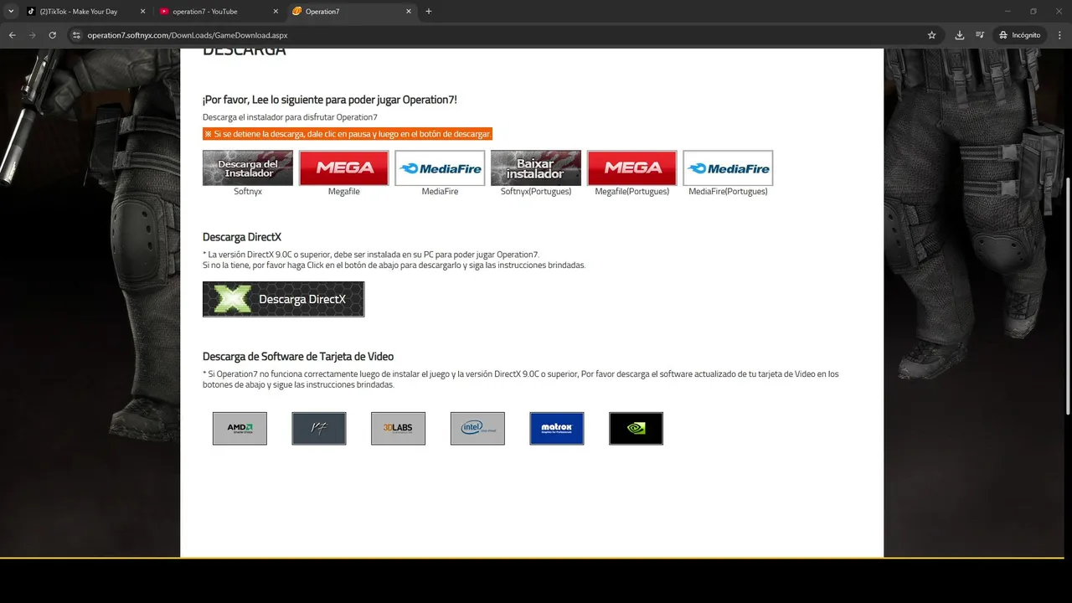The height and width of the screenshot is (603, 1072).
Task: Download via the red MEGA Megafile button
Action: (344, 167)
